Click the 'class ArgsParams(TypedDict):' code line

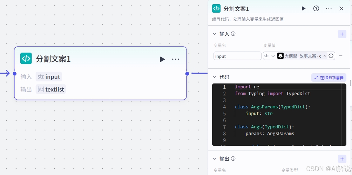coord(272,107)
